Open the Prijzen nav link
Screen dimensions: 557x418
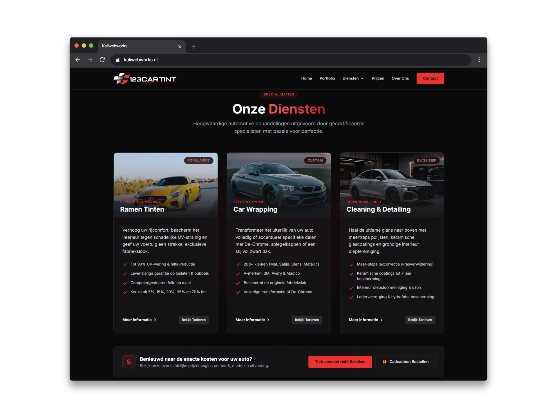[378, 78]
